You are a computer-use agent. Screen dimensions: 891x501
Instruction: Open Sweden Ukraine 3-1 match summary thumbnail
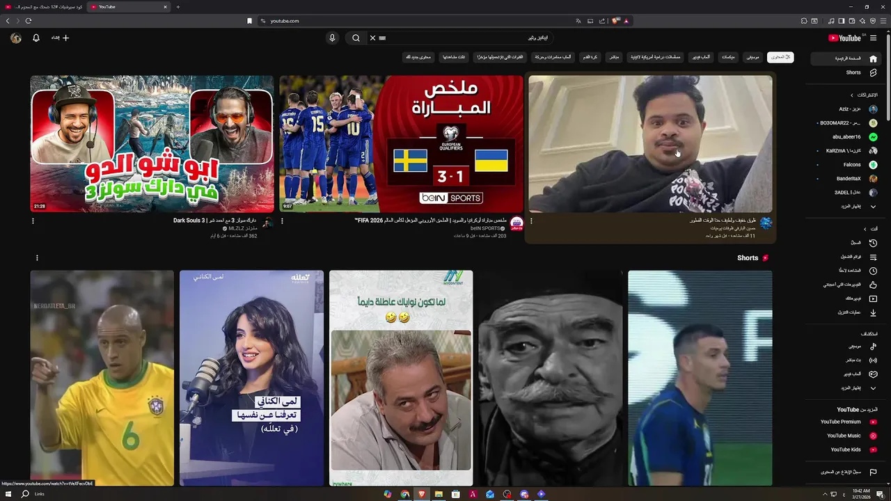pos(401,143)
